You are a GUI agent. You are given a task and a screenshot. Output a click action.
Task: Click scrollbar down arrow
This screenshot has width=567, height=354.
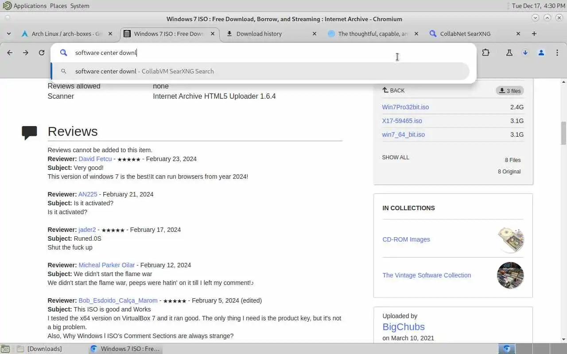tap(563, 339)
